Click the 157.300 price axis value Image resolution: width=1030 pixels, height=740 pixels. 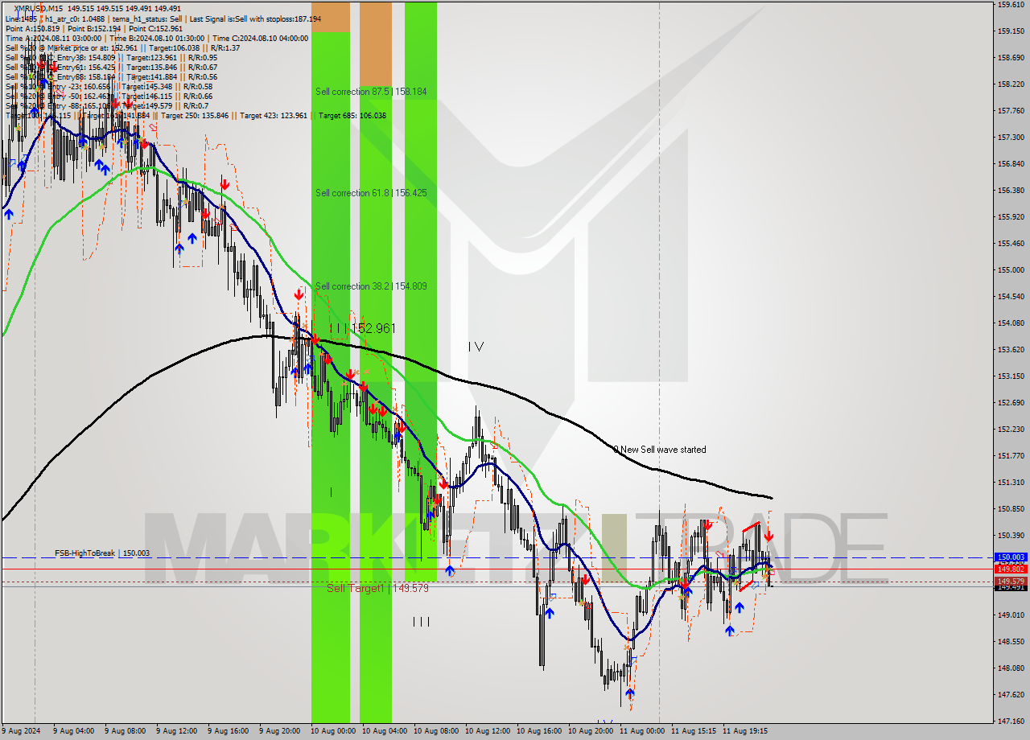pyautogui.click(x=1011, y=137)
